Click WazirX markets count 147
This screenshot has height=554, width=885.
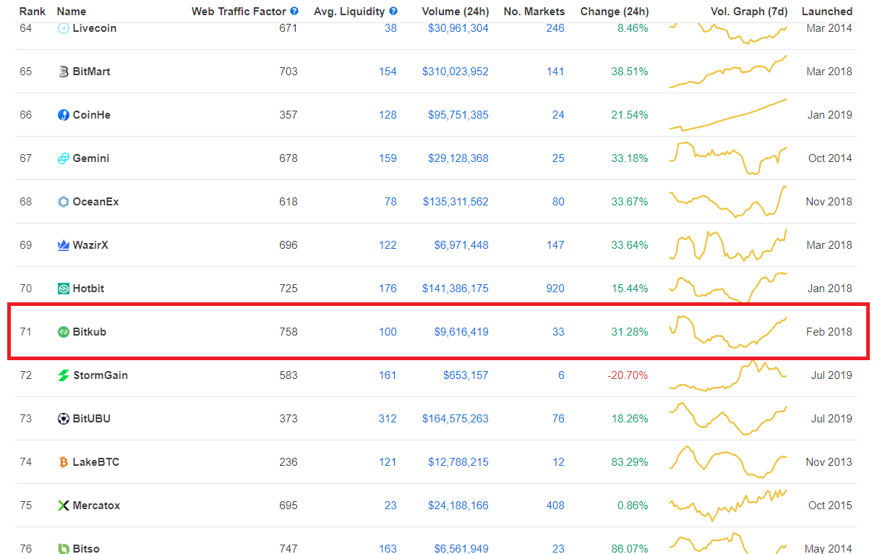tap(555, 245)
